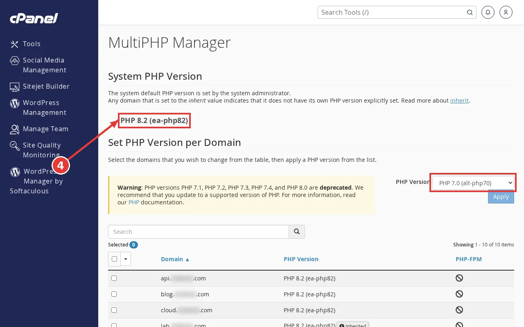Check the api domain row checkbox
The image size is (524, 327).
tap(114, 278)
